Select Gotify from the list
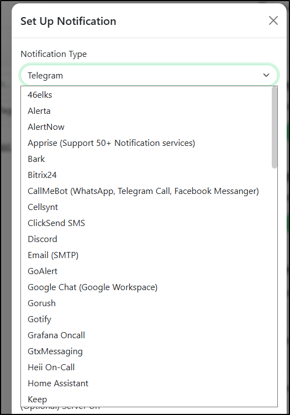290x415 pixels. point(146,319)
